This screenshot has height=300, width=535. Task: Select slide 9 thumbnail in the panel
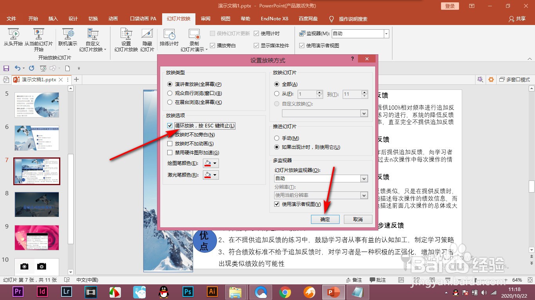point(37,237)
